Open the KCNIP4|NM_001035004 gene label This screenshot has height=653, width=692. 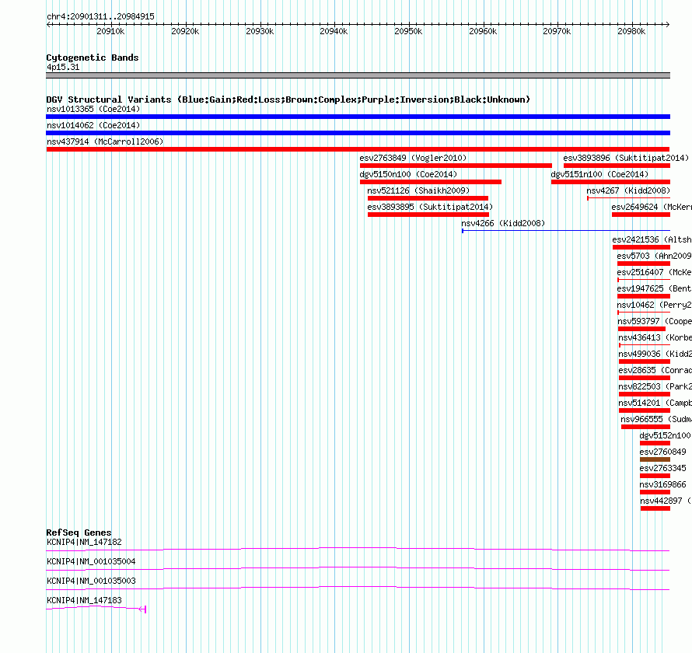(91, 561)
